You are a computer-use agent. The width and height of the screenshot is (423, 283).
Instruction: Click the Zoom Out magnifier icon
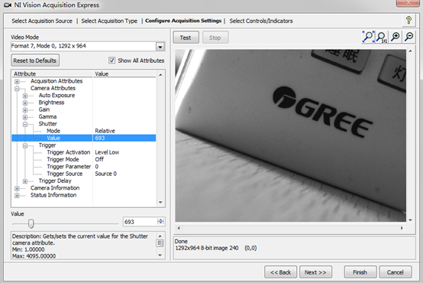[409, 37]
